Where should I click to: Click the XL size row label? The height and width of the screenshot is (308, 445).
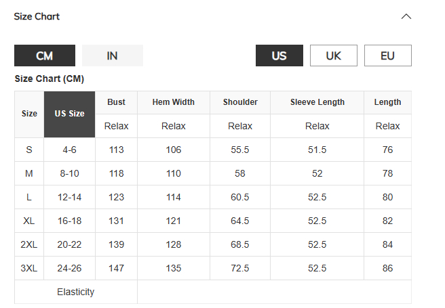coord(29,221)
